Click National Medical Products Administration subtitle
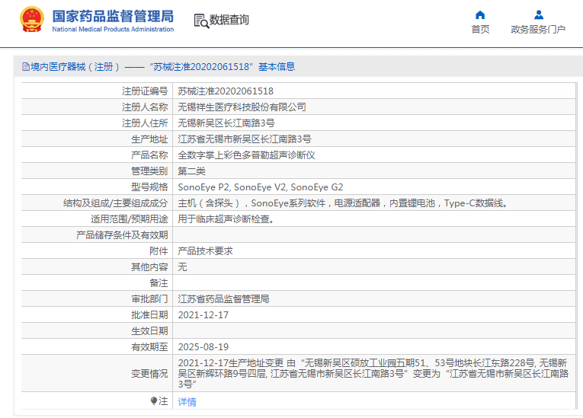The width and height of the screenshot is (583, 418). (113, 30)
